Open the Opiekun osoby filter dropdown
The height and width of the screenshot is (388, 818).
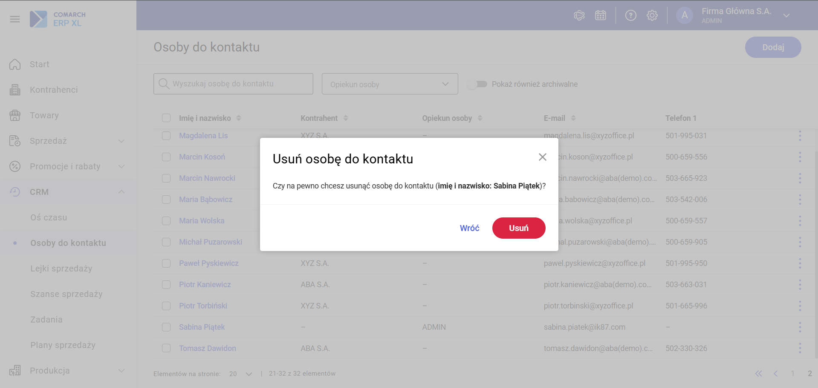(390, 84)
